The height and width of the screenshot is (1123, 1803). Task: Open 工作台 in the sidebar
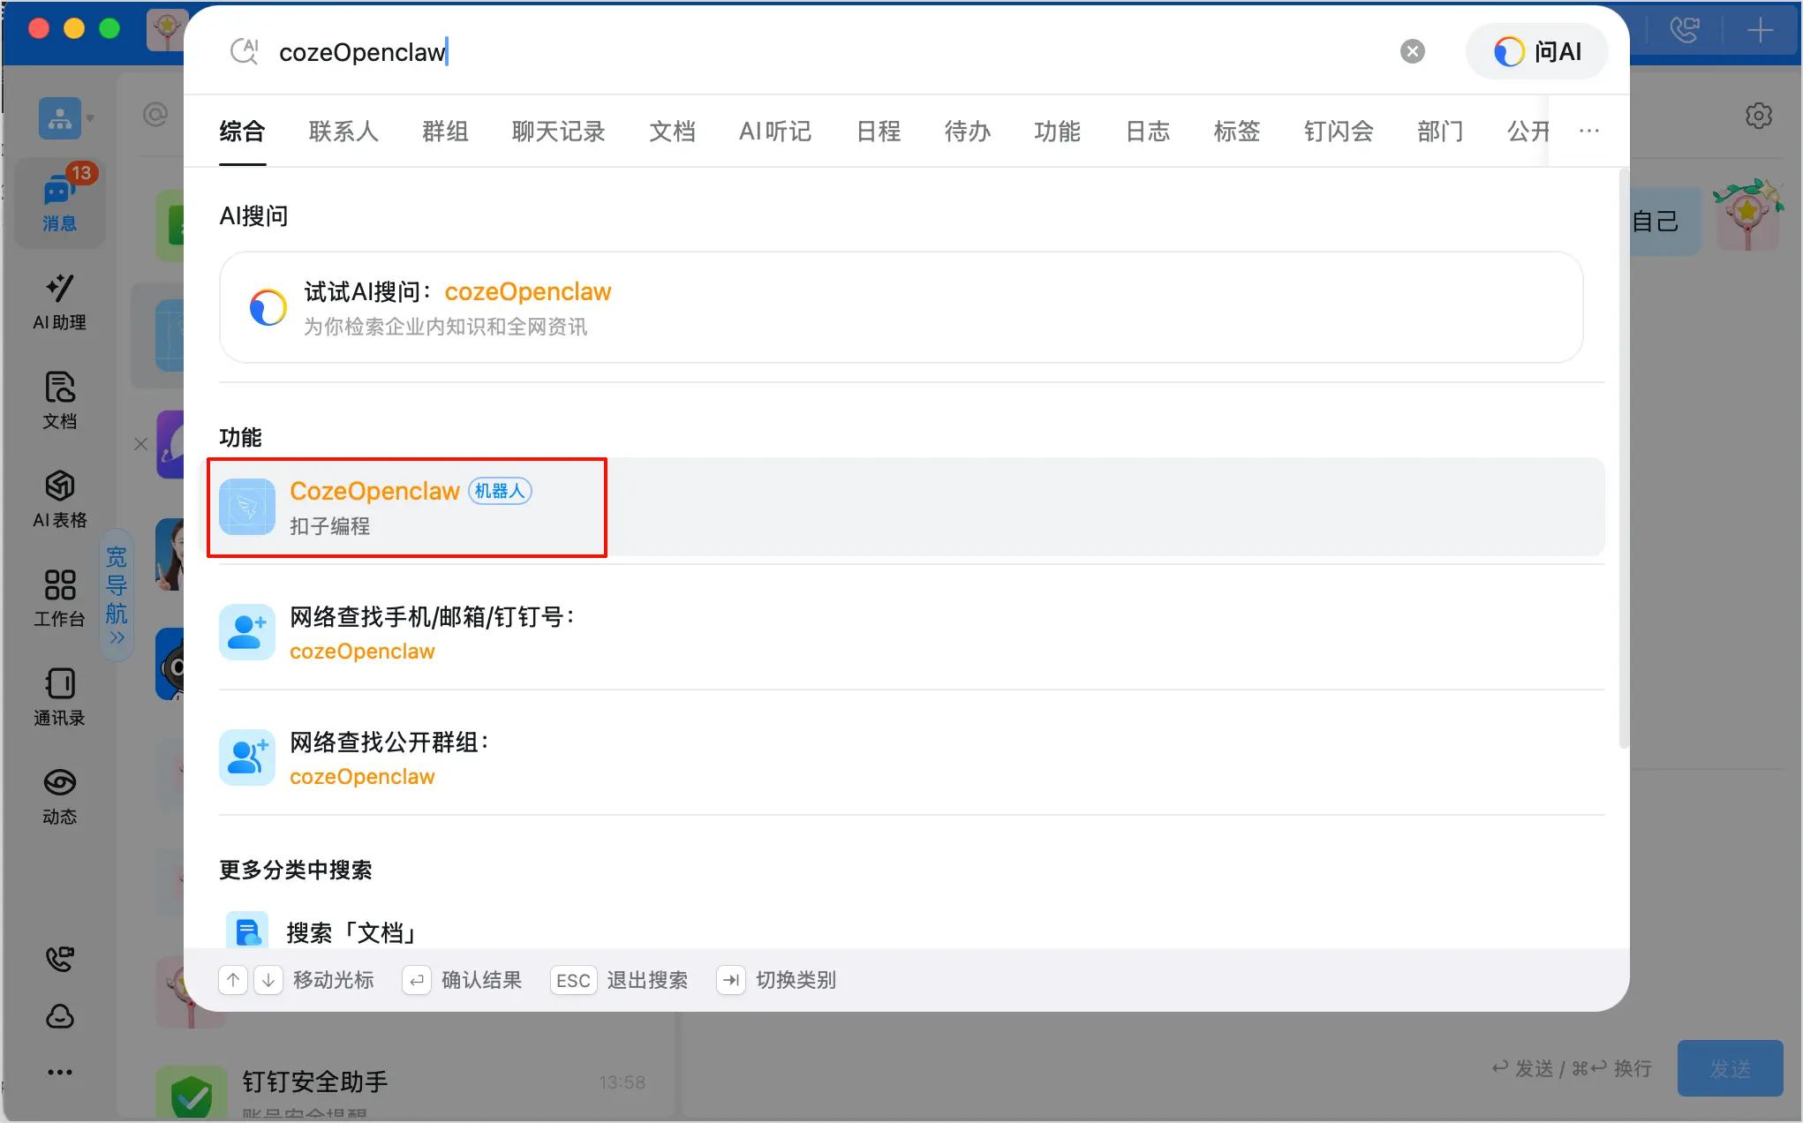[60, 599]
